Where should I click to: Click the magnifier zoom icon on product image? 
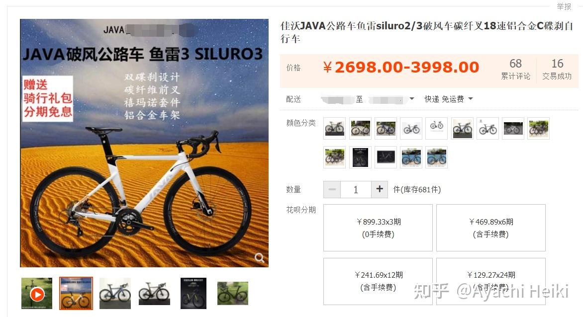(260, 257)
